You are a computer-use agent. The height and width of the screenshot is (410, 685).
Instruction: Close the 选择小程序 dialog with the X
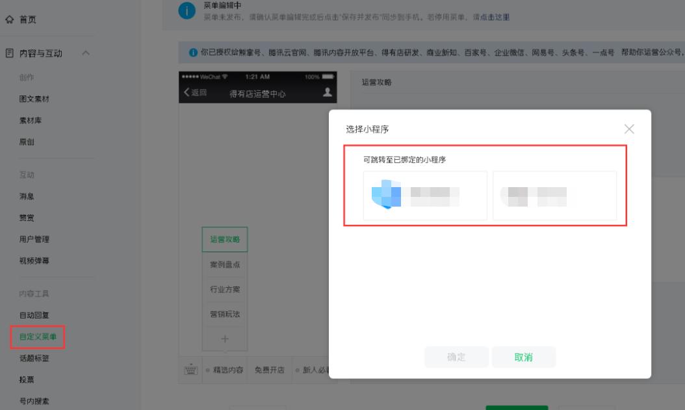[x=628, y=130]
